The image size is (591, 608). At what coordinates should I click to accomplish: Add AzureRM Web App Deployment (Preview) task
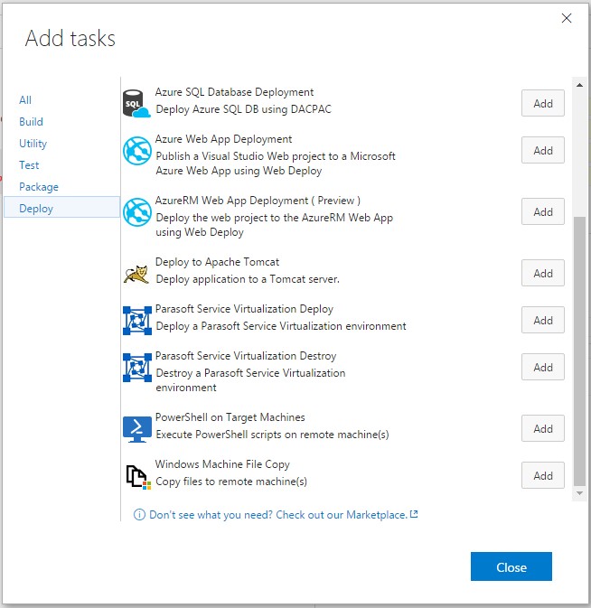542,211
